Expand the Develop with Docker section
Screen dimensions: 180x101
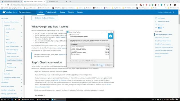tap(21, 86)
